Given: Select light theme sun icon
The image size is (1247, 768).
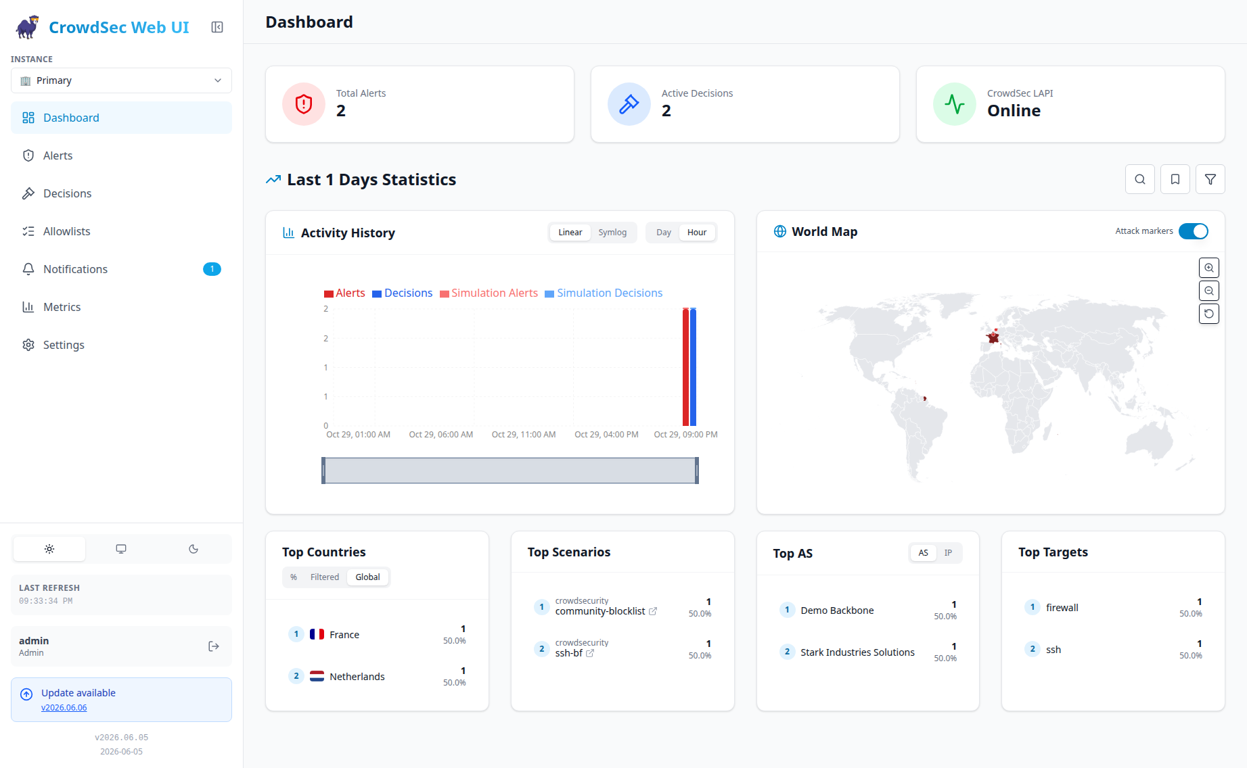Looking at the screenshot, I should point(49,549).
